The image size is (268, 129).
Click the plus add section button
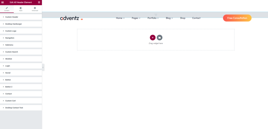[153, 37]
